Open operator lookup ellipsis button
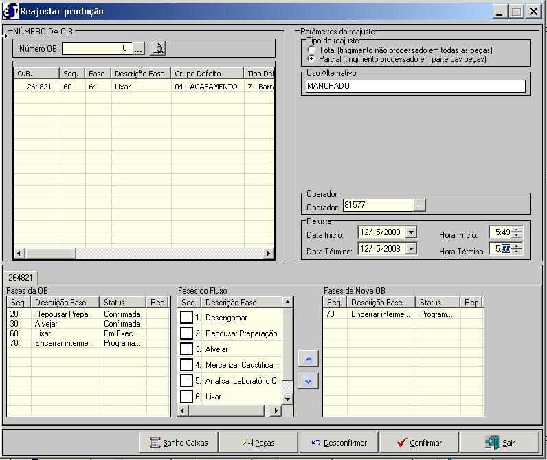Image resolution: width=547 pixels, height=460 pixels. [x=419, y=205]
